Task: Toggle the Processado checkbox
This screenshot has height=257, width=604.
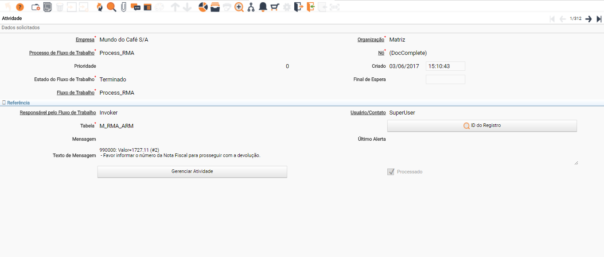Action: (391, 172)
